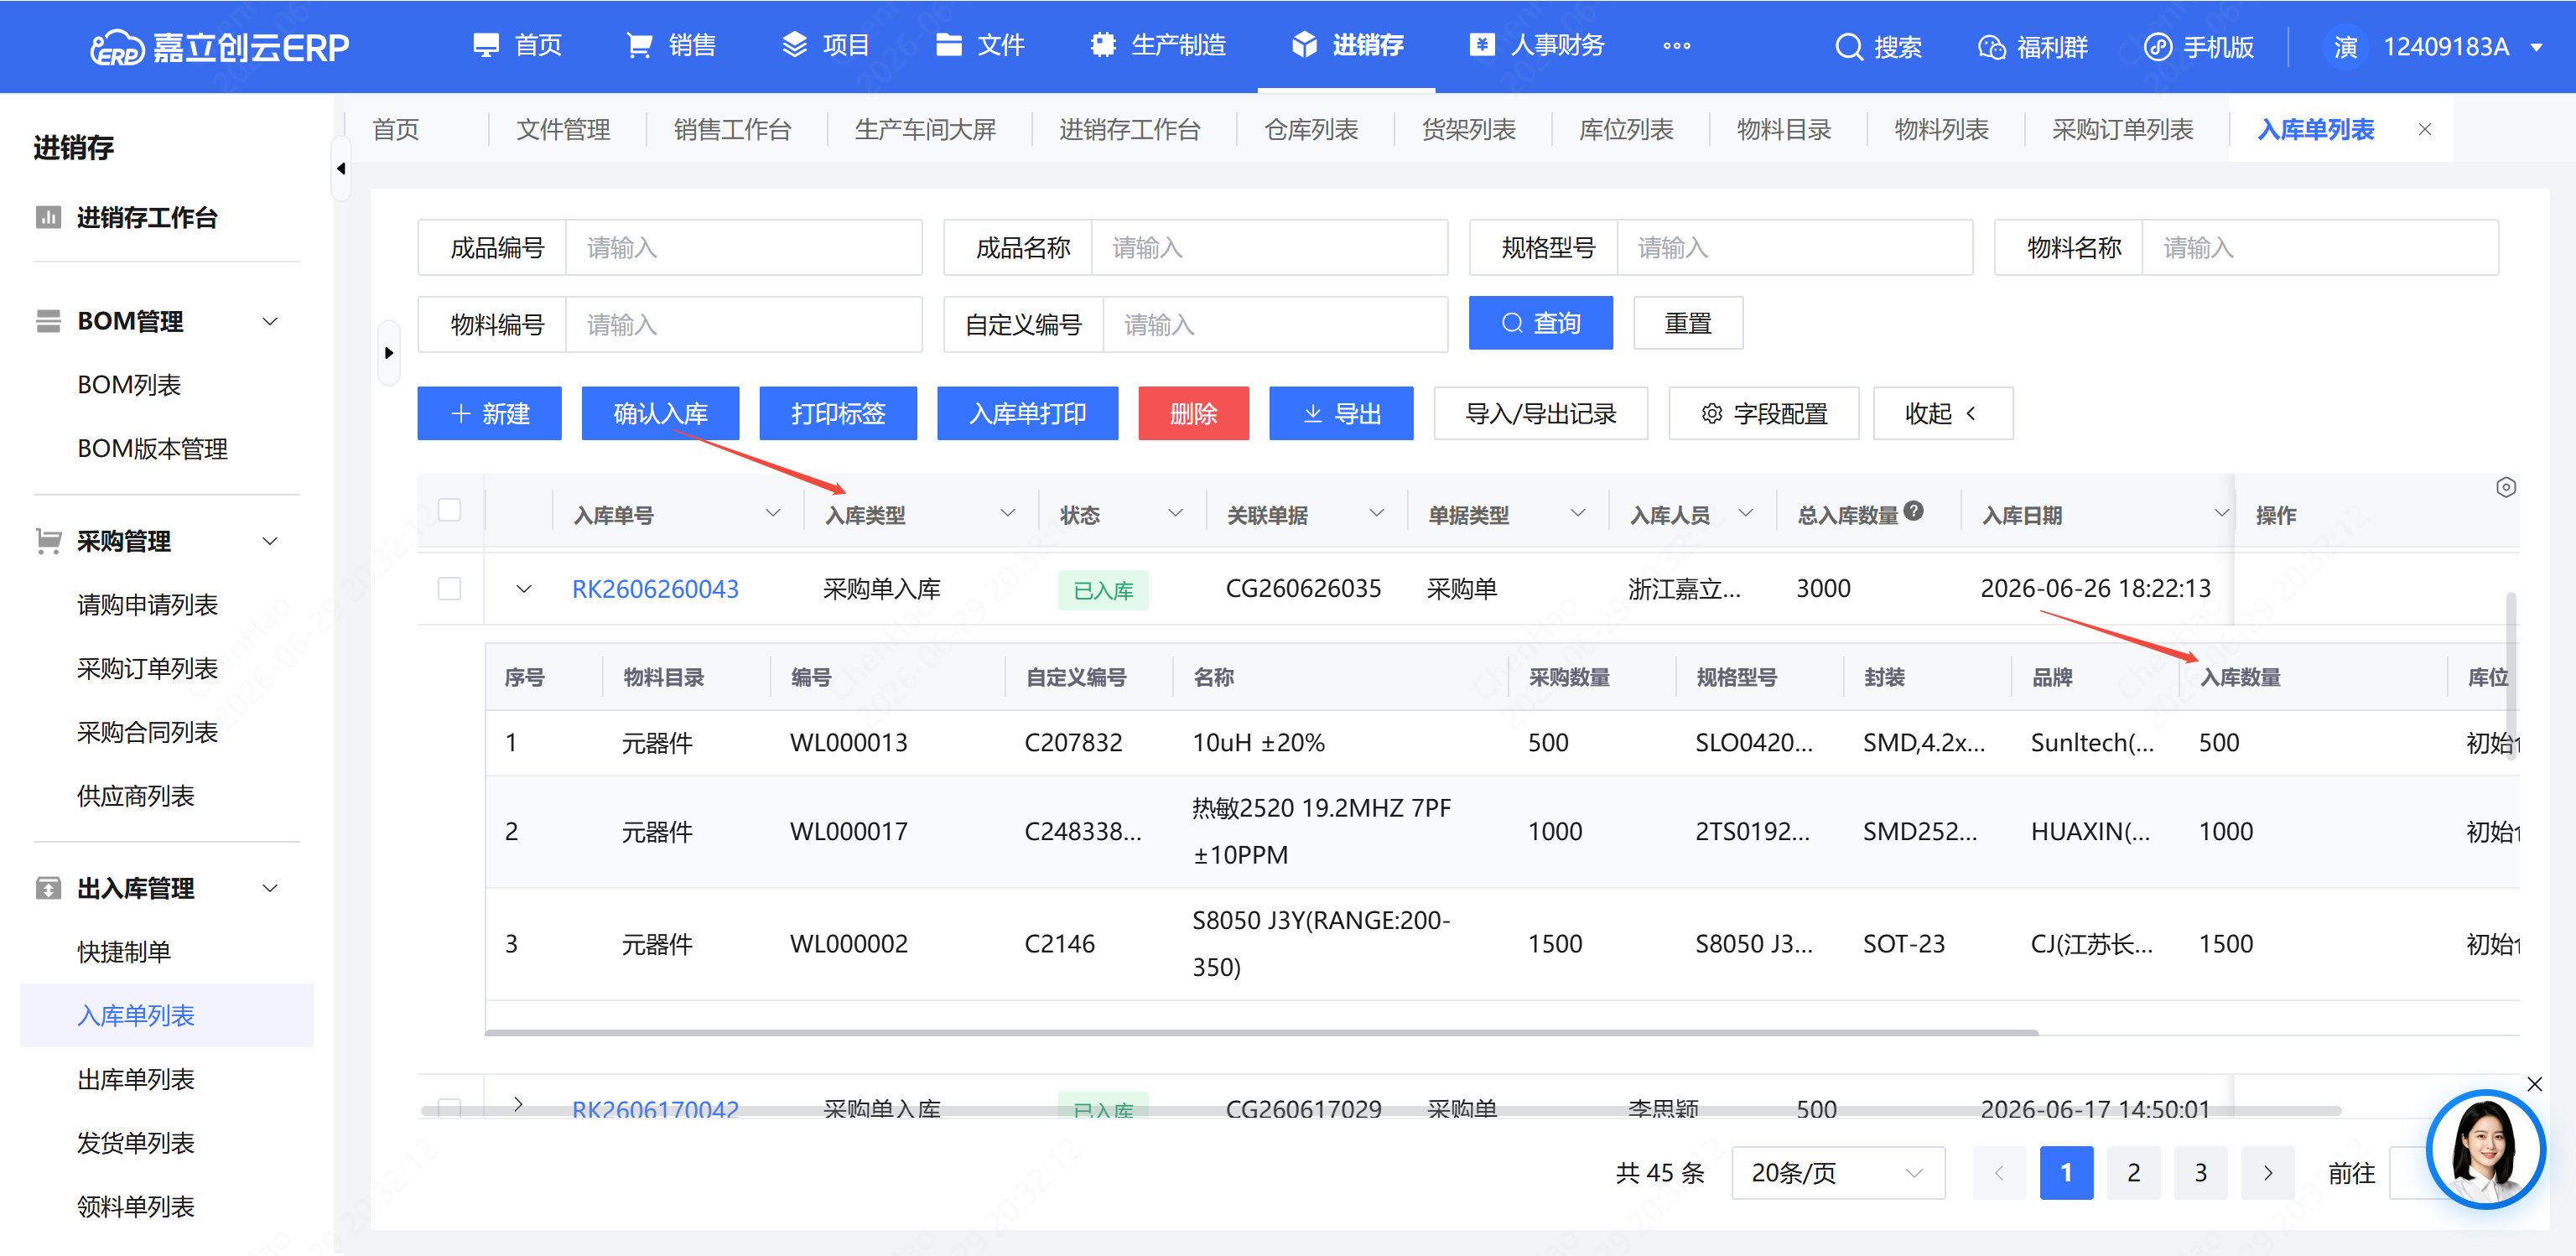Click the 导出 button
Image resolution: width=2576 pixels, height=1256 pixels.
coord(1341,413)
